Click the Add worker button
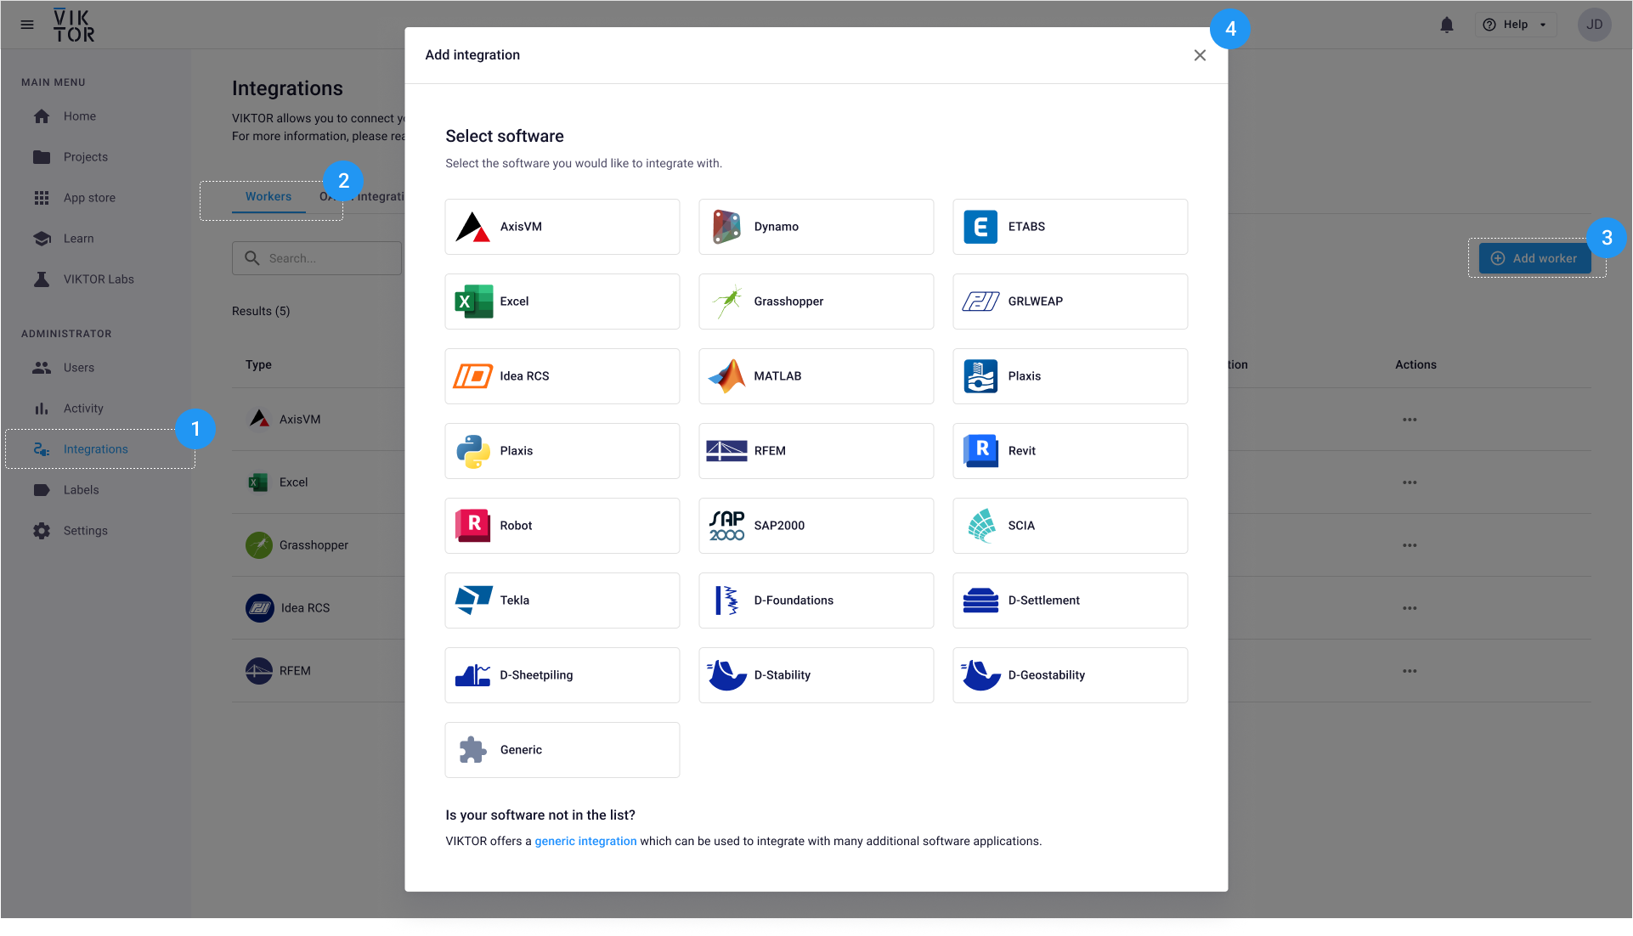This screenshot has height=936, width=1633. tap(1534, 258)
